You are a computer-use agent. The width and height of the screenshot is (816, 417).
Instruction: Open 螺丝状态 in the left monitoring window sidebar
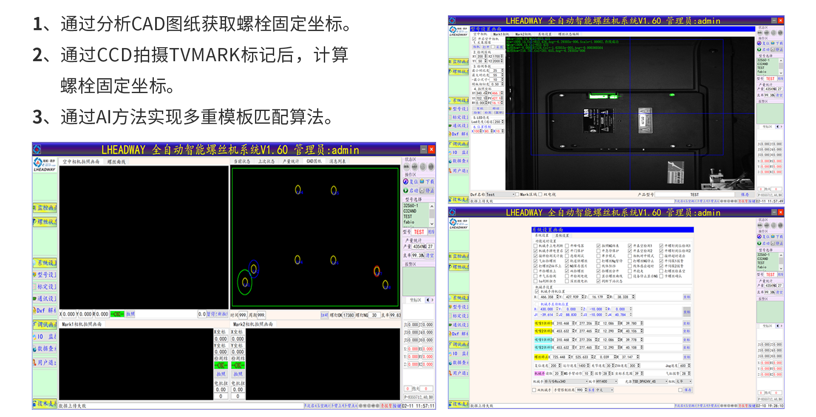(x=45, y=222)
